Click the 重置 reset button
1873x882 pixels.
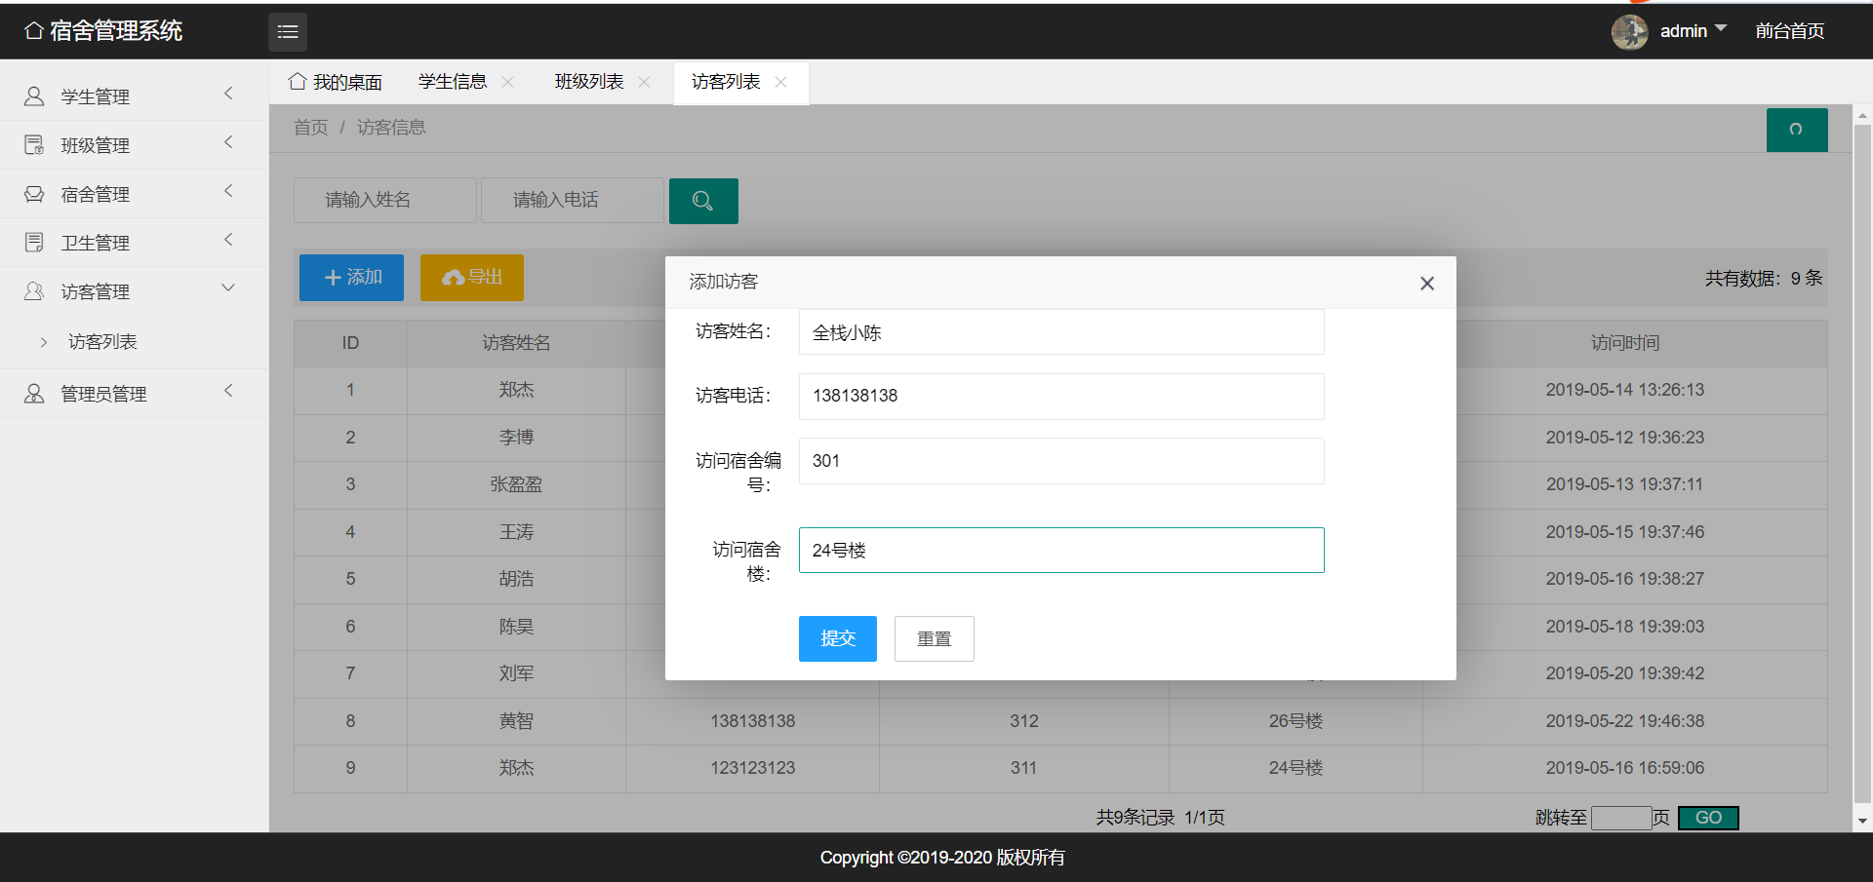(x=935, y=638)
